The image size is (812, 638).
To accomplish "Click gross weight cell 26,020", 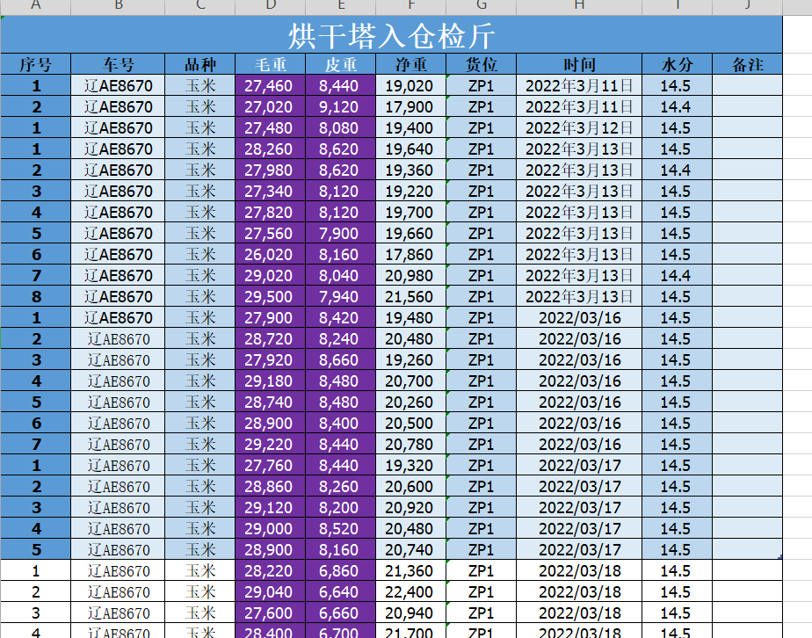I will coord(271,254).
